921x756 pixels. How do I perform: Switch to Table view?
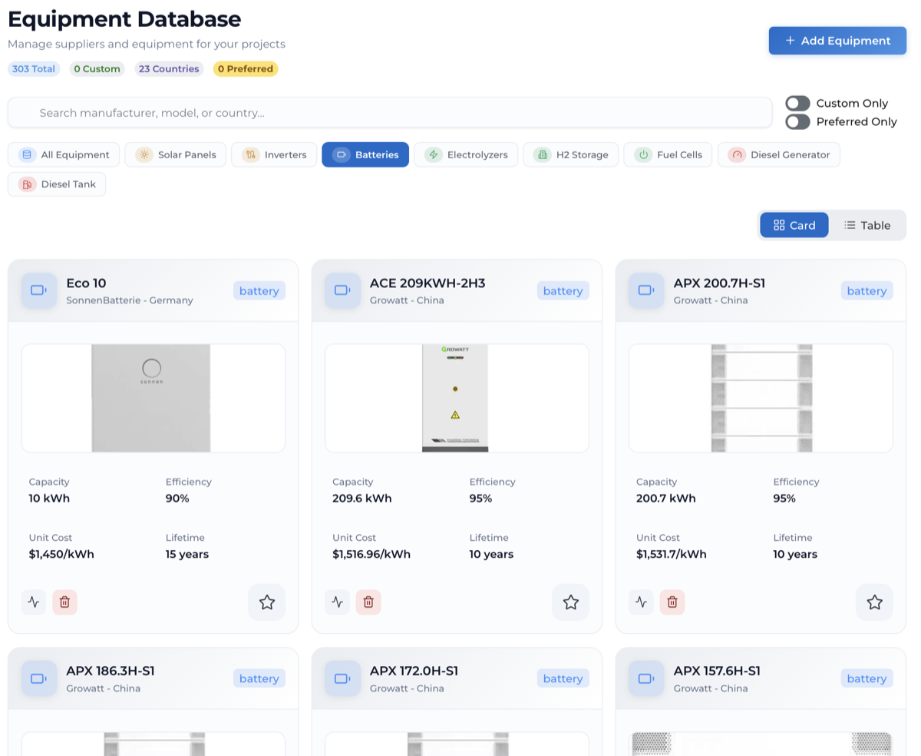[867, 225]
